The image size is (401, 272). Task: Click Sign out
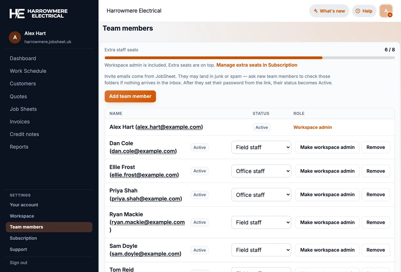(18, 263)
